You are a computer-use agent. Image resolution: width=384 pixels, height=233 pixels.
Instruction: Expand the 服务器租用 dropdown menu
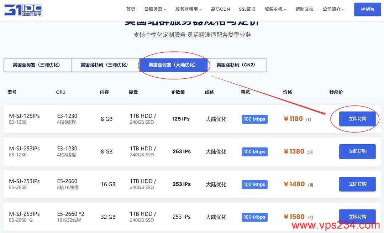coord(188,9)
